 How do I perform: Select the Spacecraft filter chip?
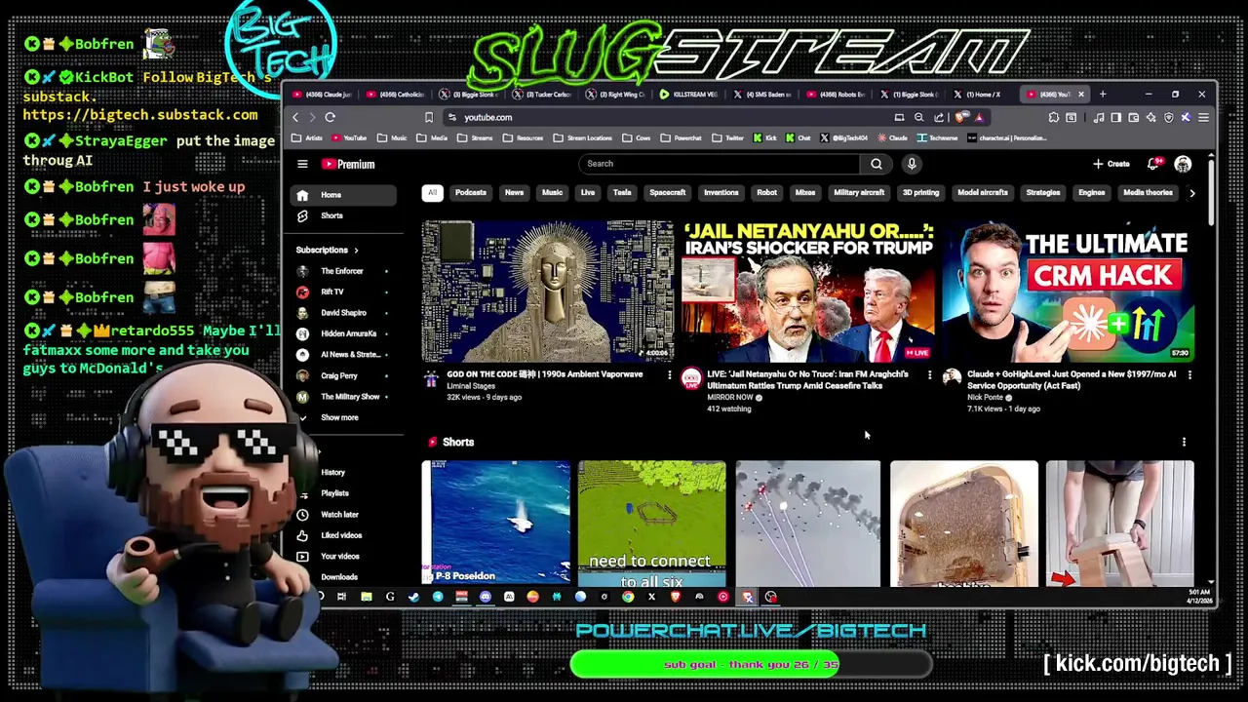pyautogui.click(x=668, y=193)
